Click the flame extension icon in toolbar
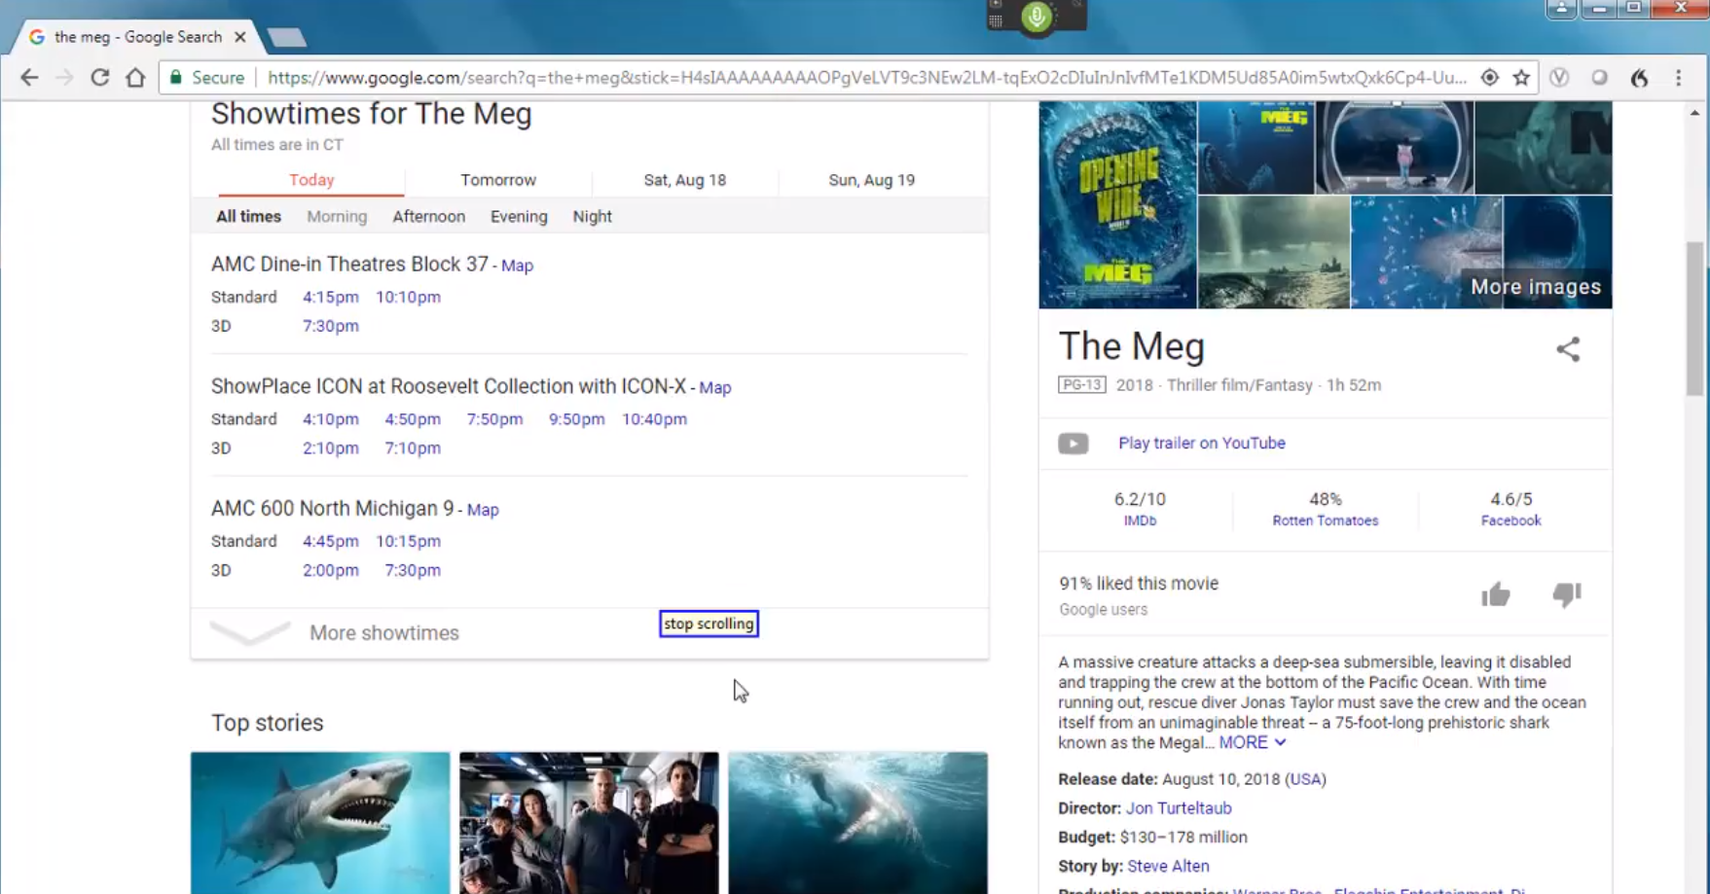 coord(1640,78)
